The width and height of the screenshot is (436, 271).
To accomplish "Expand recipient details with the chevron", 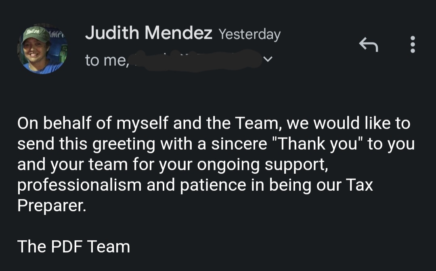I will [268, 59].
